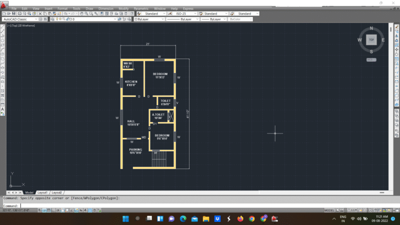Click the MODEL button in status bar

(x=329, y=210)
